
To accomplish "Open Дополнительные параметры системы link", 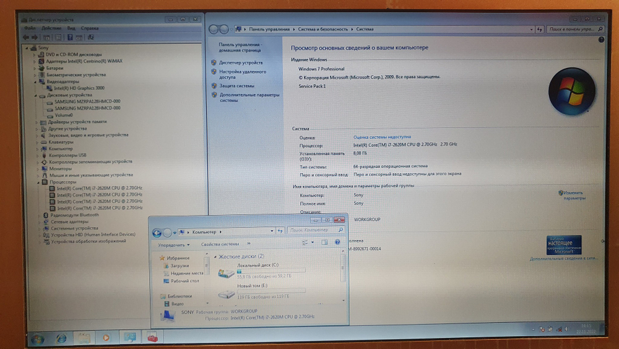I will [249, 97].
